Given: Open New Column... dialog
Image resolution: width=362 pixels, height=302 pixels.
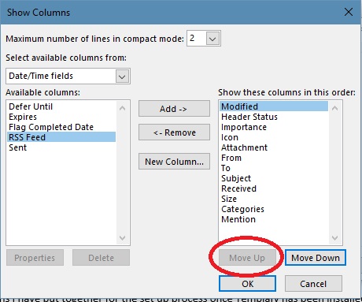Looking at the screenshot, I should (x=174, y=162).
